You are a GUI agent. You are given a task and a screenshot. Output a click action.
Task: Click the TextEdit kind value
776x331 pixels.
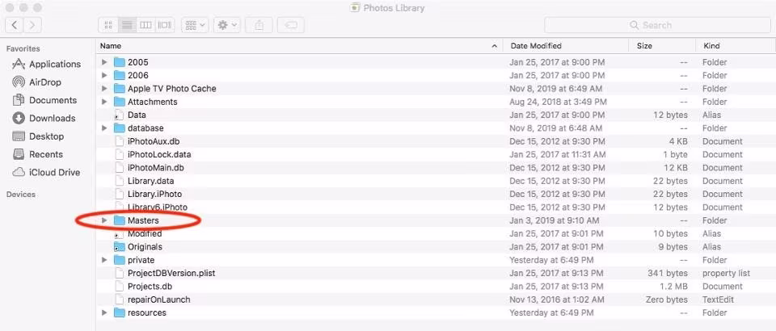[718, 300]
